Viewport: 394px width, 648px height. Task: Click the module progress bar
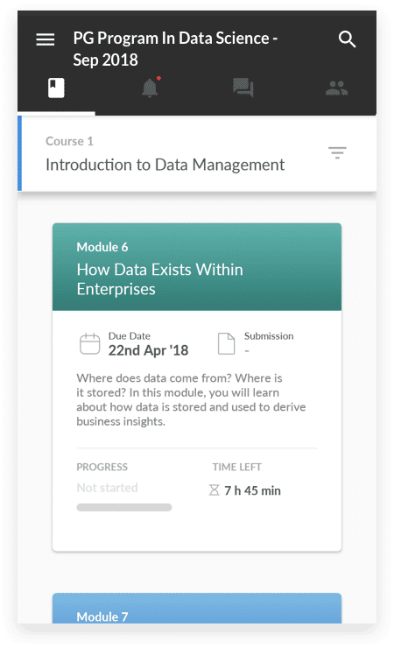(124, 507)
